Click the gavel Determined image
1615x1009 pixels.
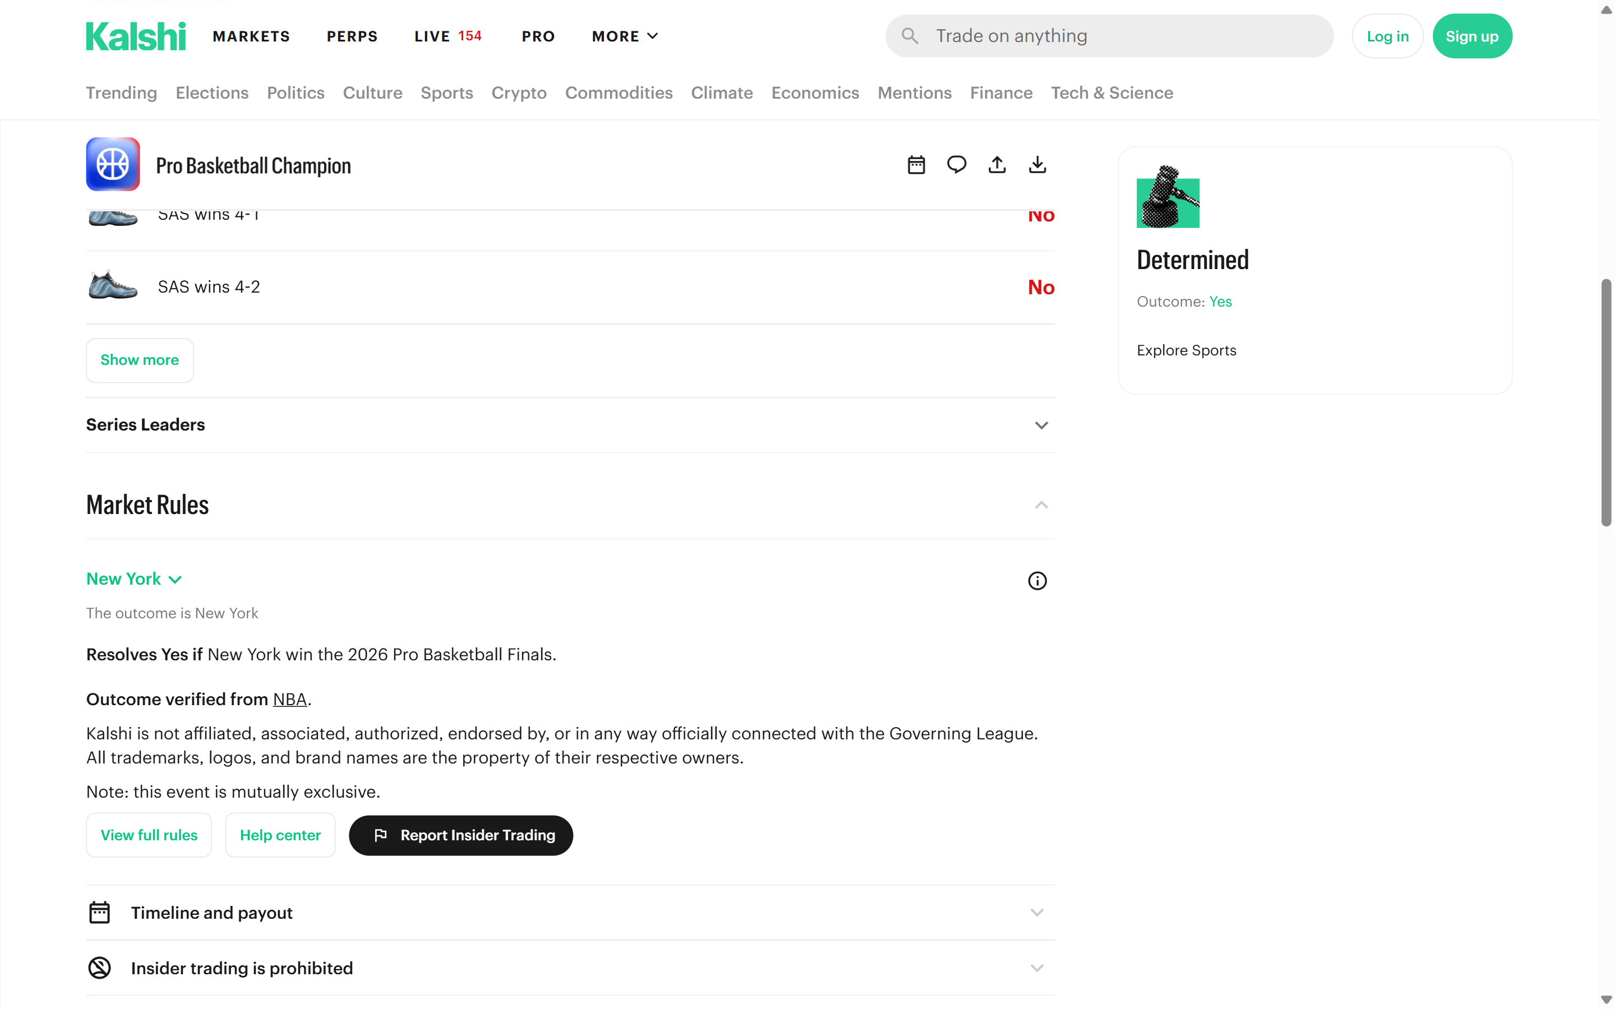[x=1168, y=197]
